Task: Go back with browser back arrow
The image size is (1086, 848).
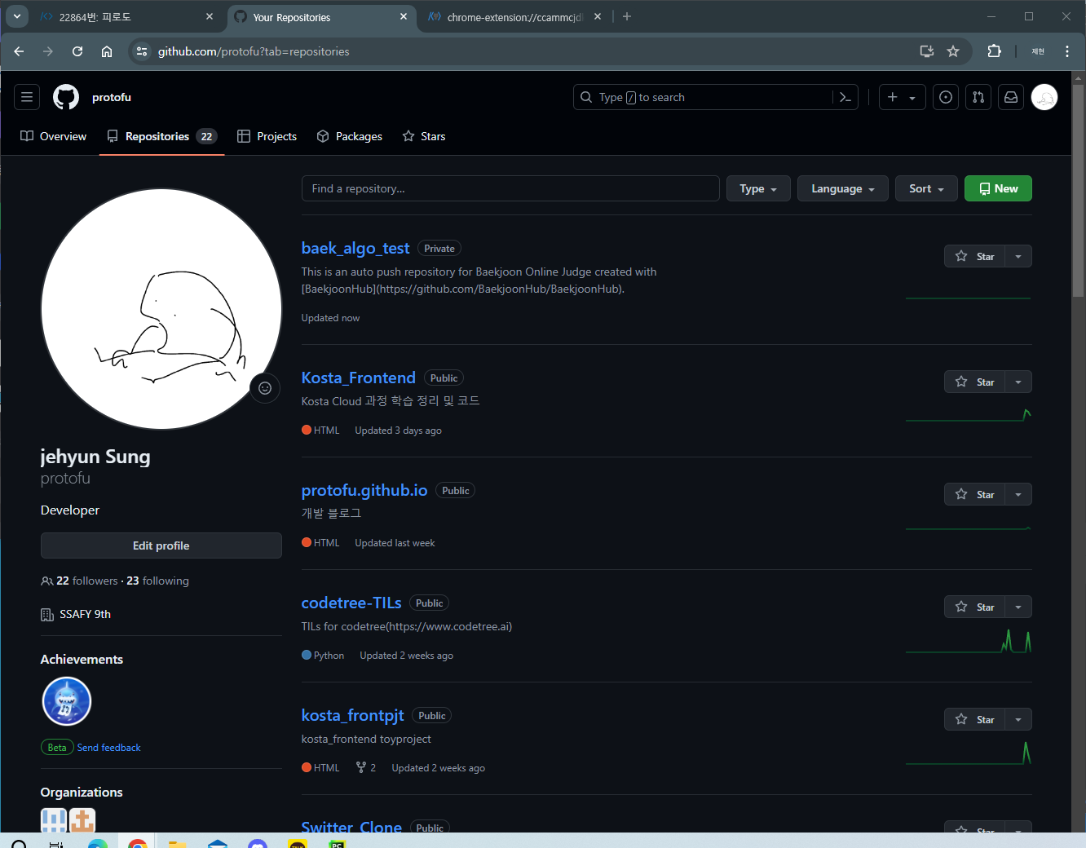Action: [x=19, y=51]
